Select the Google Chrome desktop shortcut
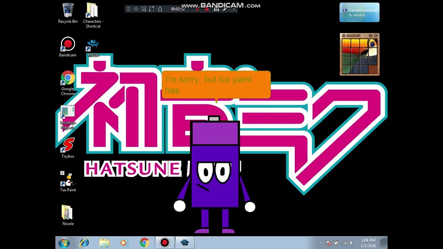Image resolution: width=443 pixels, height=249 pixels. tap(68, 83)
